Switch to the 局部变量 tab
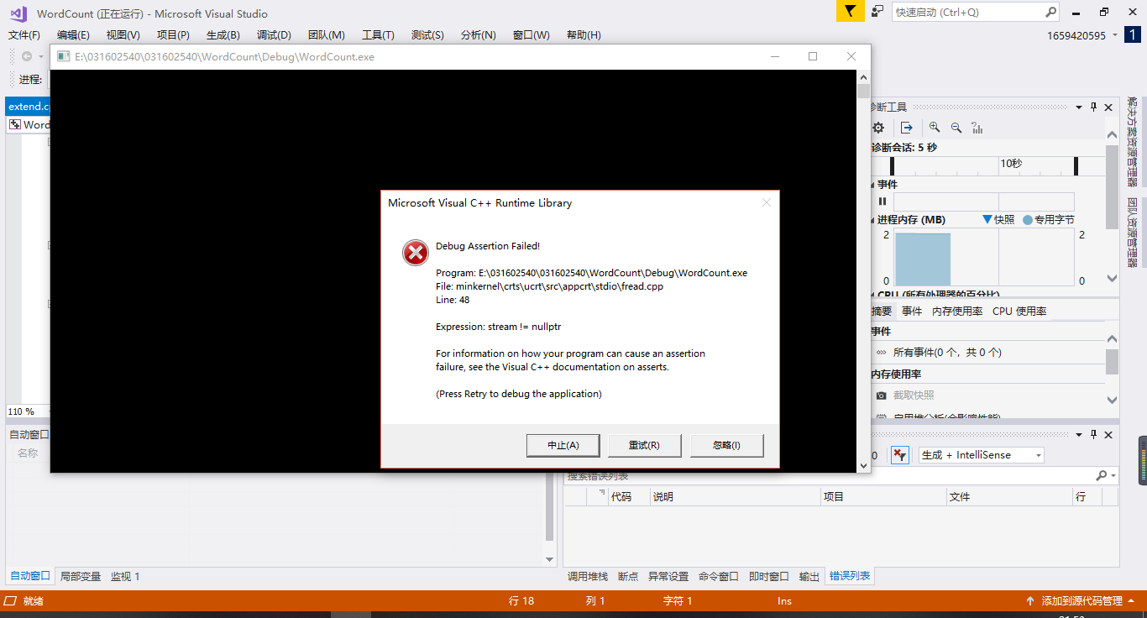Viewport: 1147px width, 618px height. (x=81, y=576)
